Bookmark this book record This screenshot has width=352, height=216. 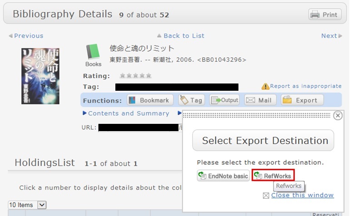pos(149,100)
